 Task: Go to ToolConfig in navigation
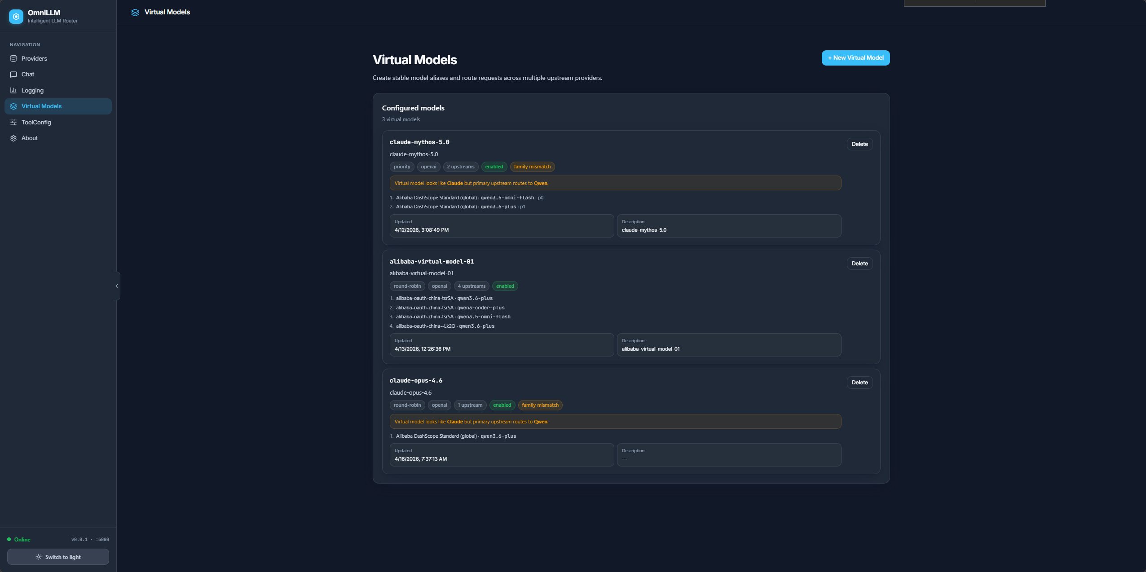[36, 122]
